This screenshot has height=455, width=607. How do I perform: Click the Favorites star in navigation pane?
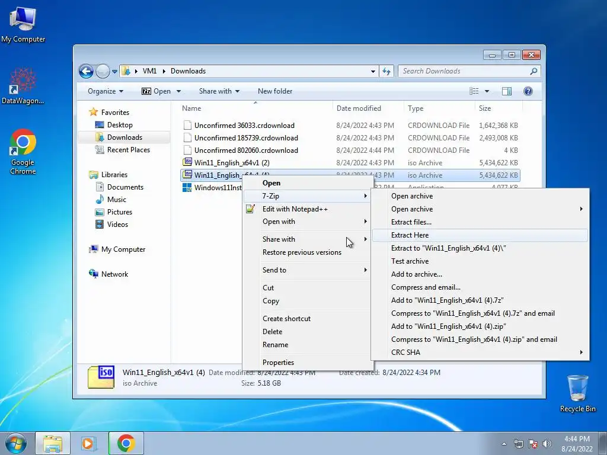(x=93, y=112)
